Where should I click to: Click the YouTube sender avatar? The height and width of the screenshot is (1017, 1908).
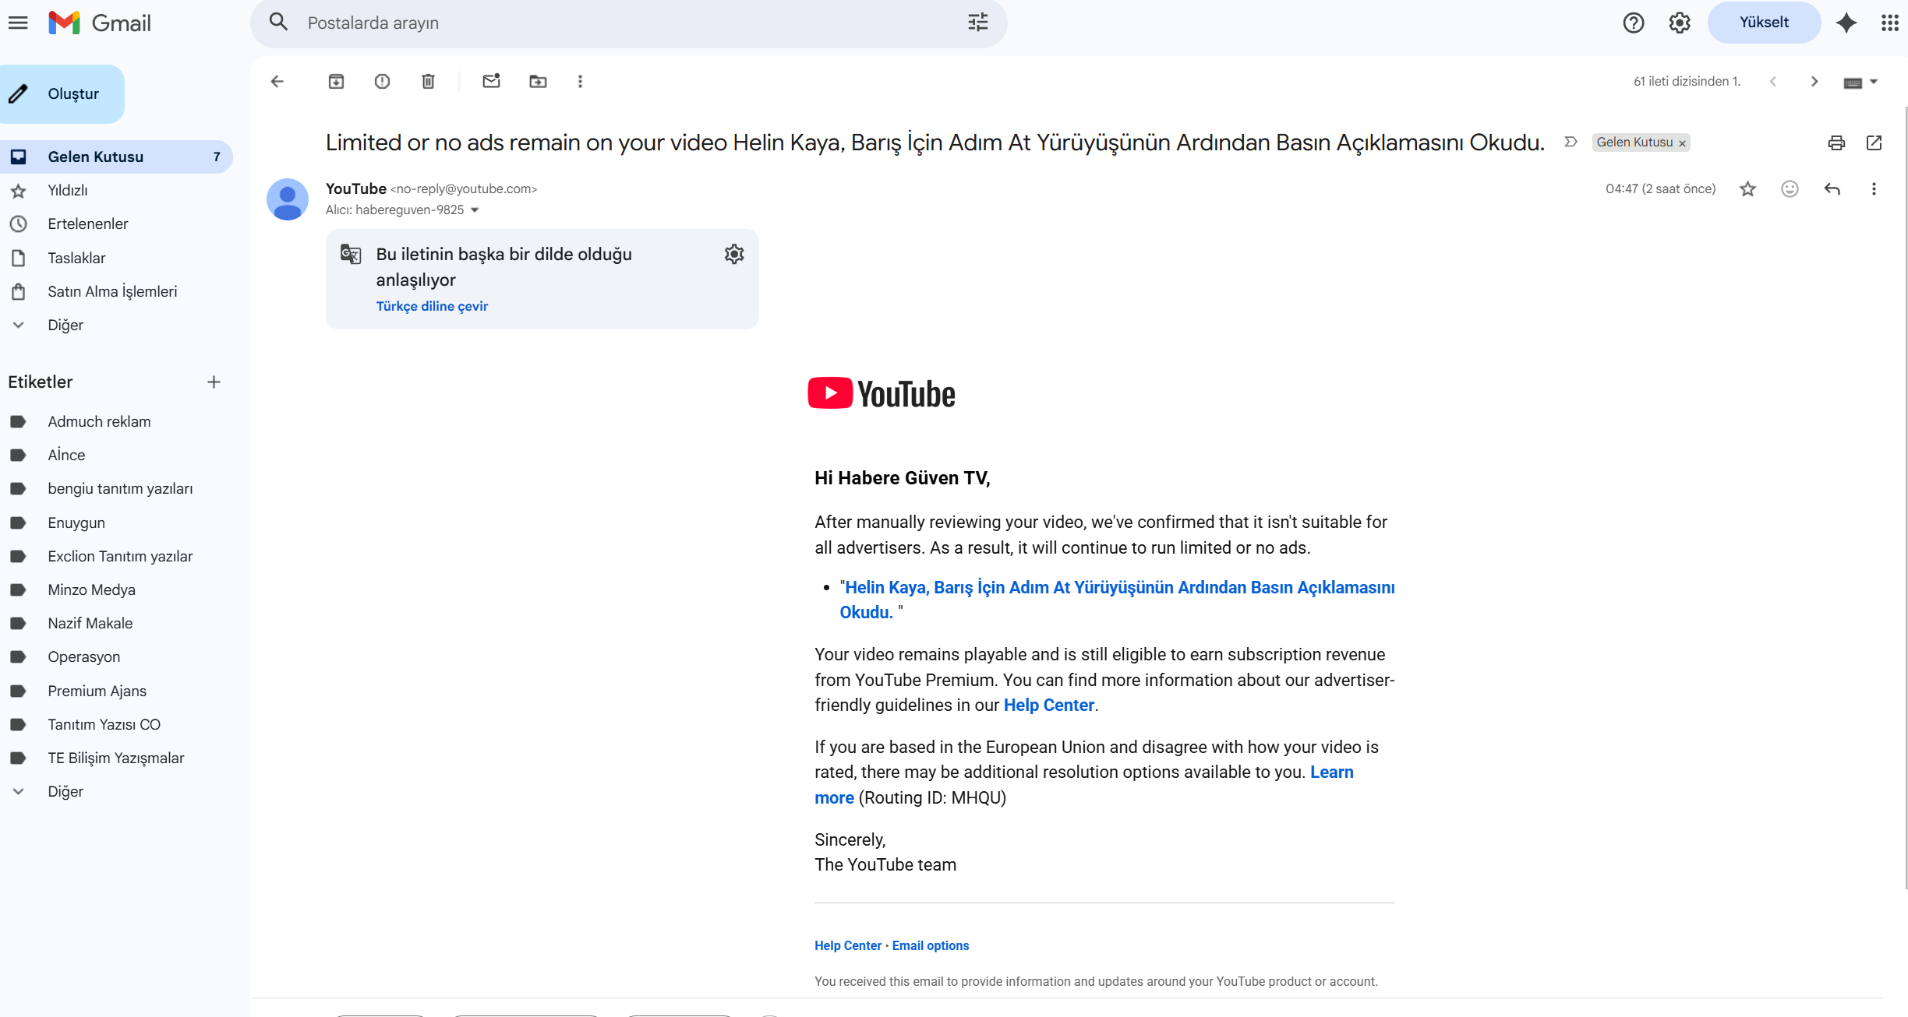click(288, 199)
